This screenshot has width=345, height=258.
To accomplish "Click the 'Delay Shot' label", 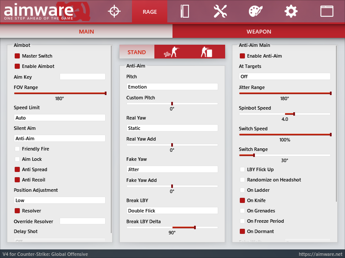I will pos(25,231).
